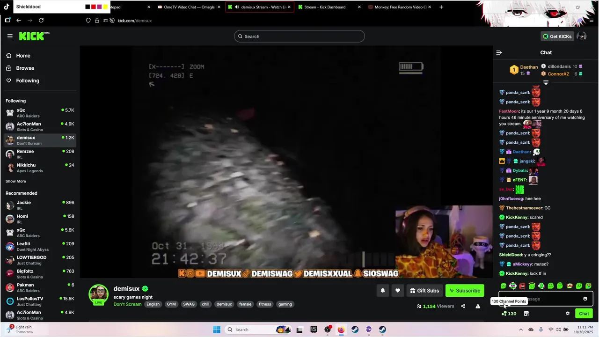Open Nikkichu channel in sidebar
Screen dimensions: 599x337
pyautogui.click(x=40, y=168)
